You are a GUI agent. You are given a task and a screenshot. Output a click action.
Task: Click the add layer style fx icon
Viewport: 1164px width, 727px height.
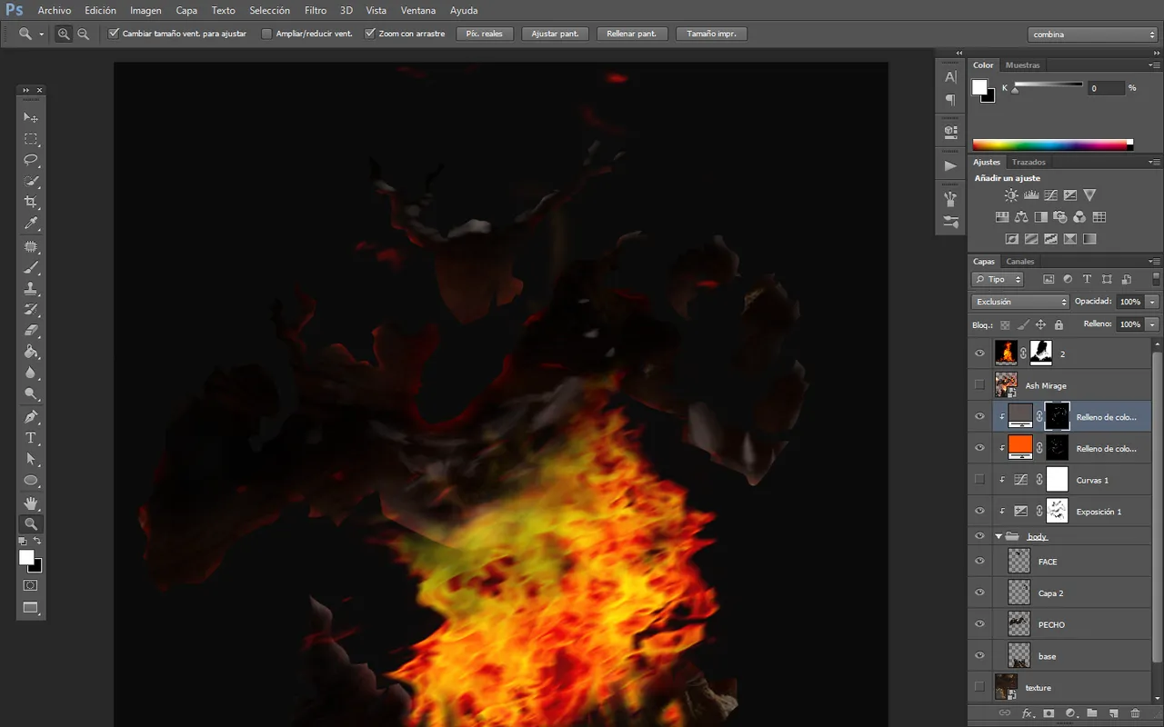click(1028, 714)
